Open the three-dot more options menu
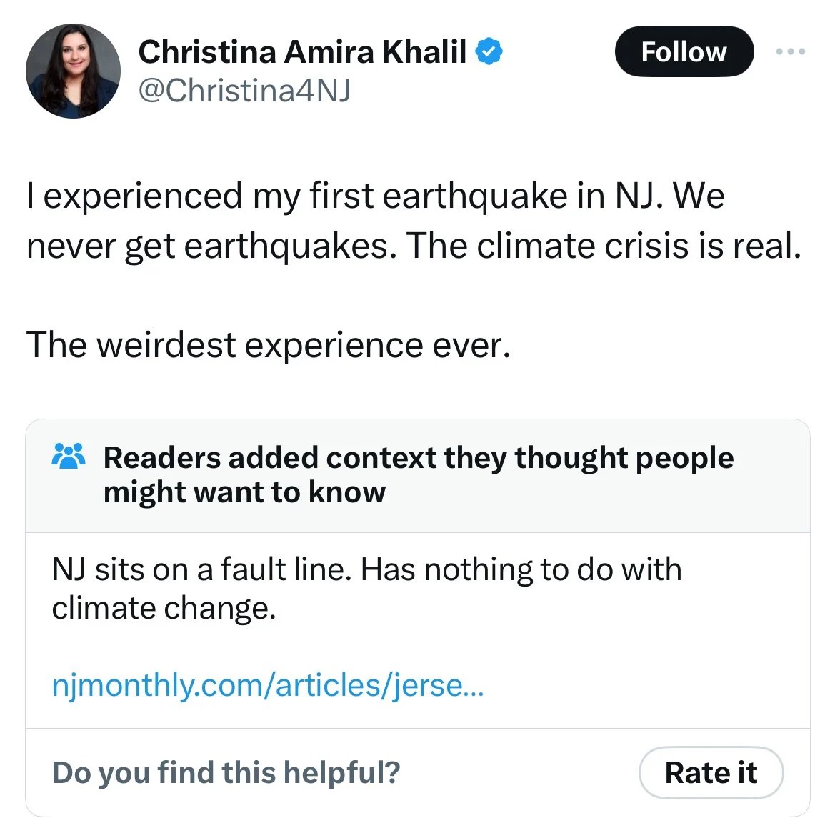Screen dimensions: 835x838 (x=791, y=51)
